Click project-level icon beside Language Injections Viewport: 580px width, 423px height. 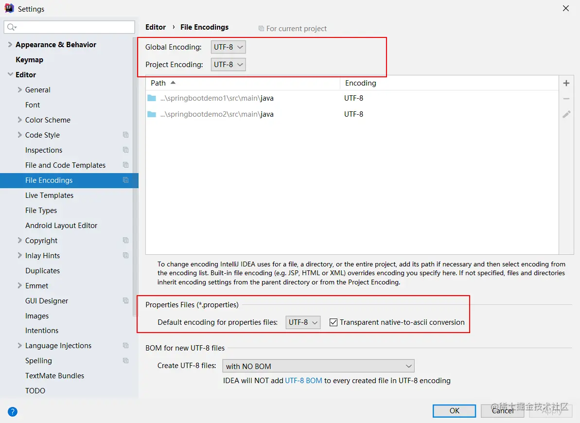click(x=126, y=346)
